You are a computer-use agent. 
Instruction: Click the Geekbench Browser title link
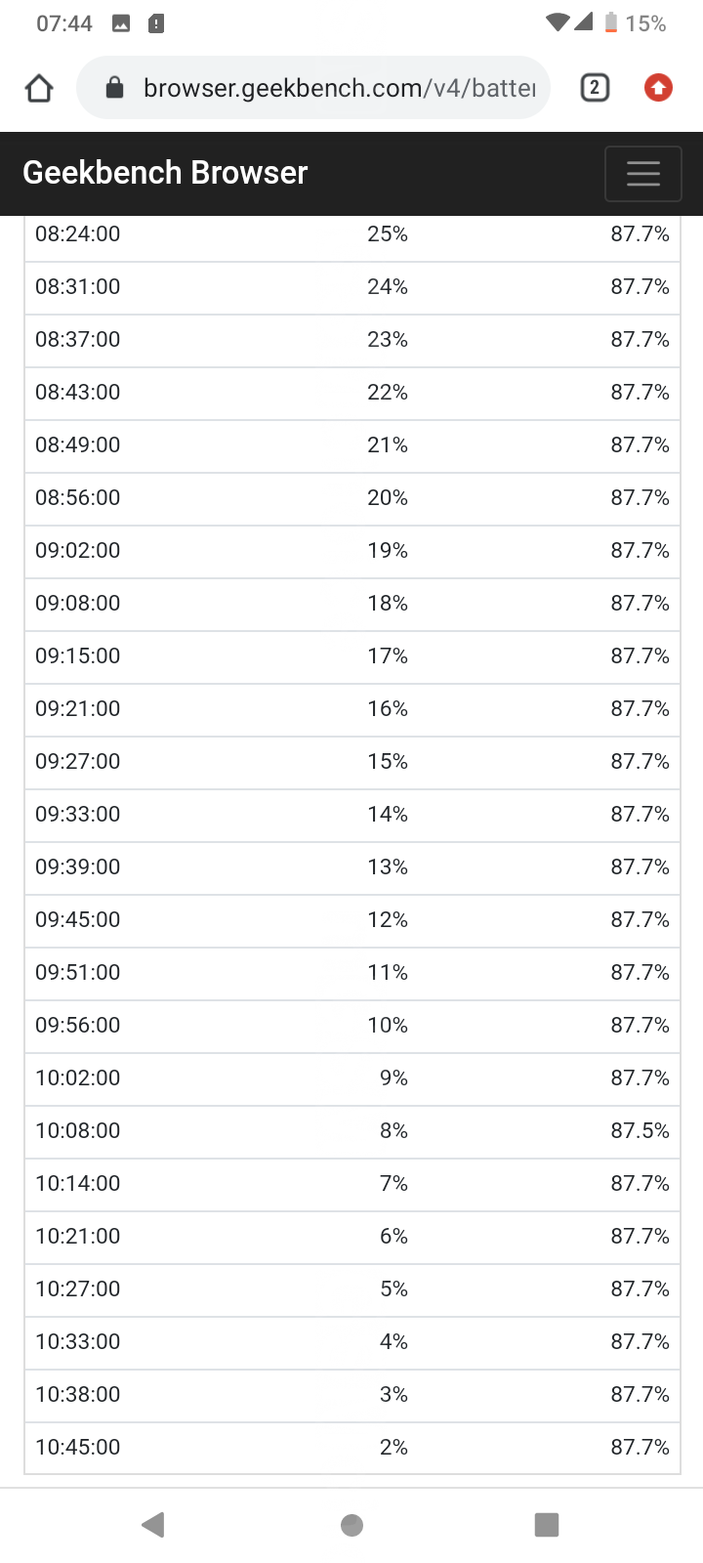(165, 173)
